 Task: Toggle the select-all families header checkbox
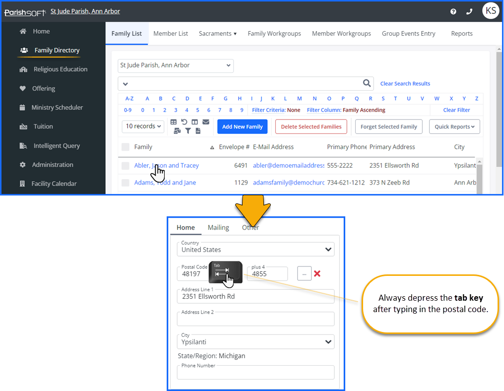[126, 147]
